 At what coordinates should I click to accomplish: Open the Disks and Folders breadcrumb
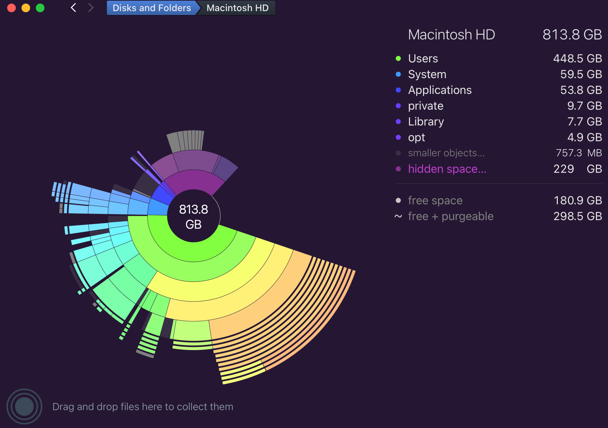pyautogui.click(x=152, y=8)
